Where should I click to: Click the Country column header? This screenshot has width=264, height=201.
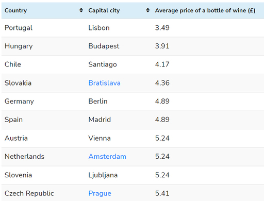pos(15,10)
